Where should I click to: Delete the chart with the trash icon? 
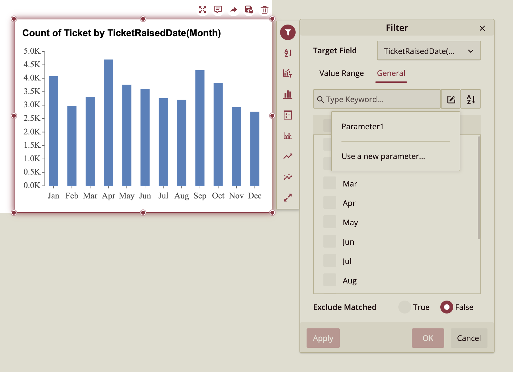(x=265, y=10)
